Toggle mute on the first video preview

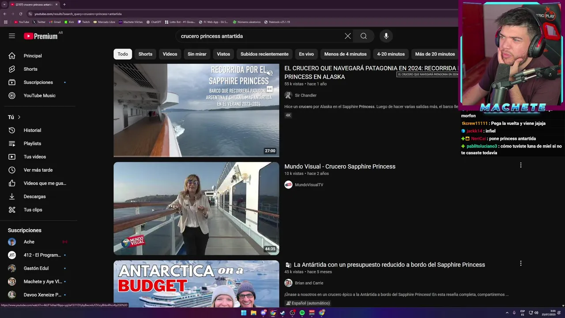point(270,73)
